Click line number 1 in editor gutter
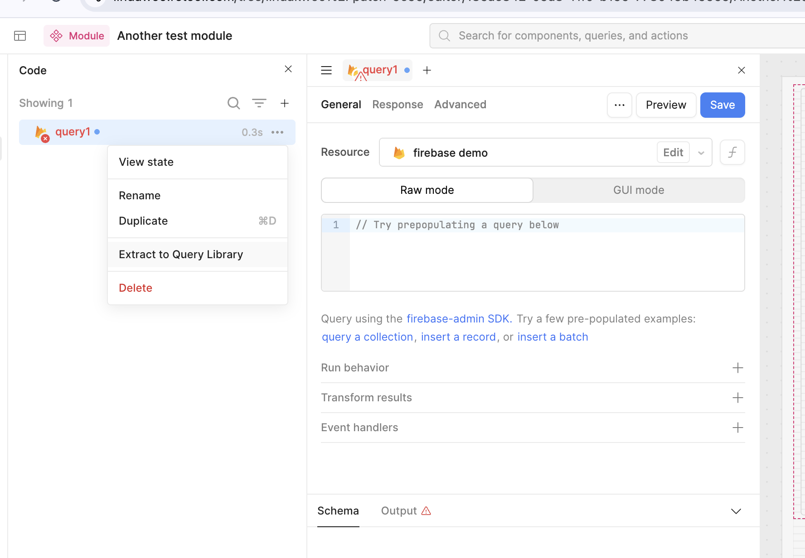 point(336,225)
